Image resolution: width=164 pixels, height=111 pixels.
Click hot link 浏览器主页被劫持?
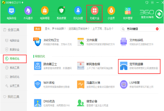pos(79,29)
